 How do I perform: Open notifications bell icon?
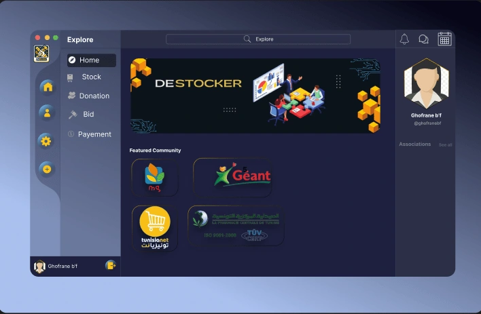click(x=404, y=39)
